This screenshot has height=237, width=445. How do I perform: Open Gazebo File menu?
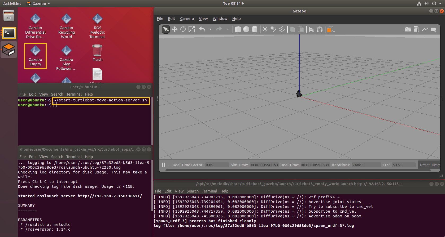160,19
